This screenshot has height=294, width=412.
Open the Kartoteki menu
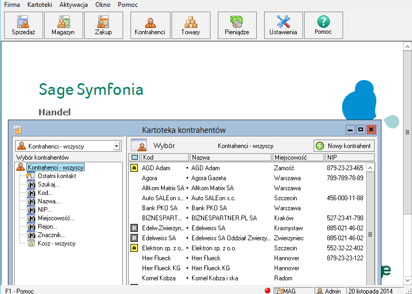pos(39,5)
